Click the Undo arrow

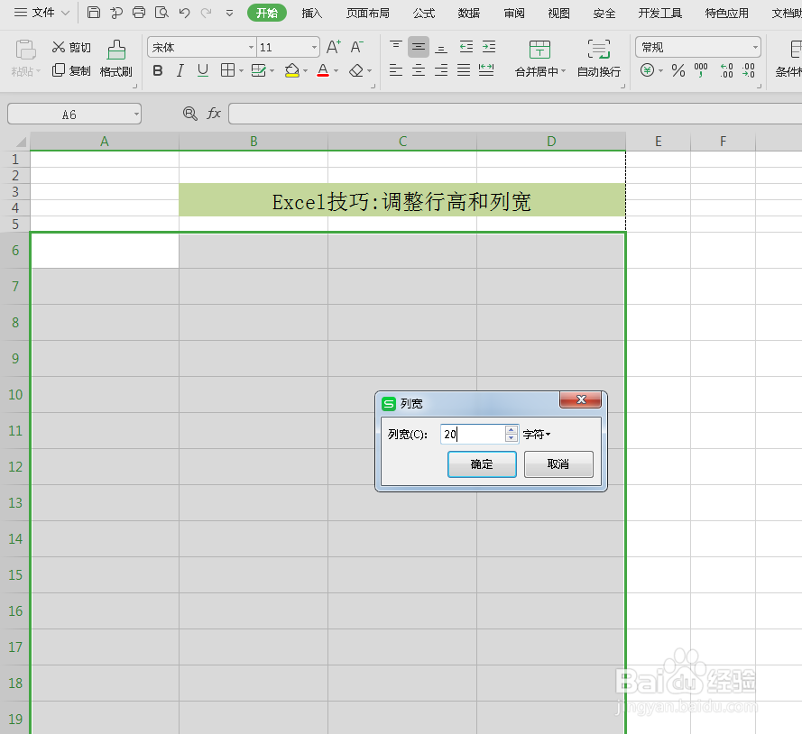184,13
